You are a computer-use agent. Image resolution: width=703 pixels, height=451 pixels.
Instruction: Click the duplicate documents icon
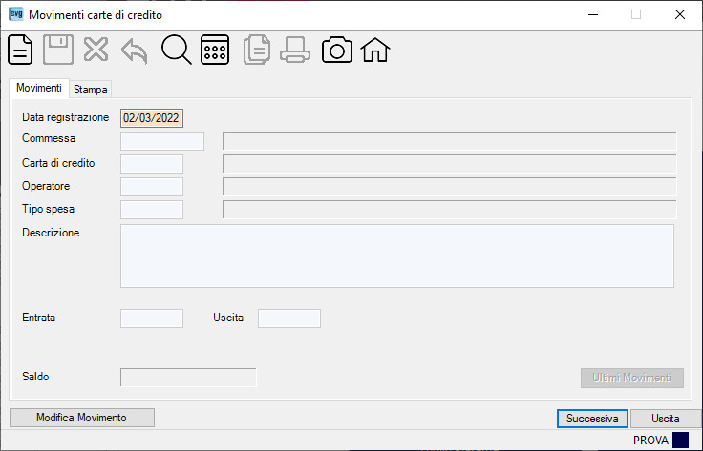[x=257, y=50]
